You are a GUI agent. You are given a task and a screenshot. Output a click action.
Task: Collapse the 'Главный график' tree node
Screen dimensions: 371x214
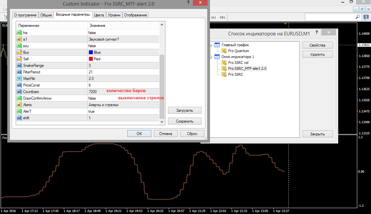tap(211, 45)
